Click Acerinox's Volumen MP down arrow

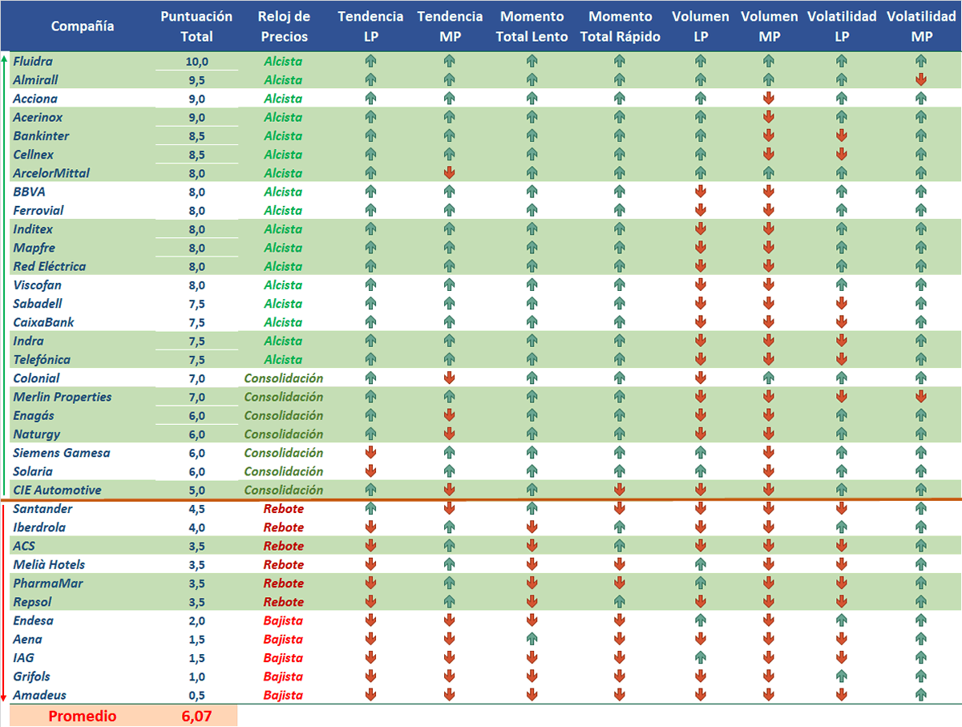[x=769, y=117]
